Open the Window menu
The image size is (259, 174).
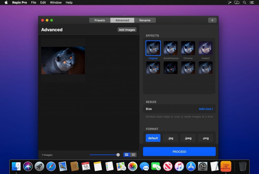56,3
